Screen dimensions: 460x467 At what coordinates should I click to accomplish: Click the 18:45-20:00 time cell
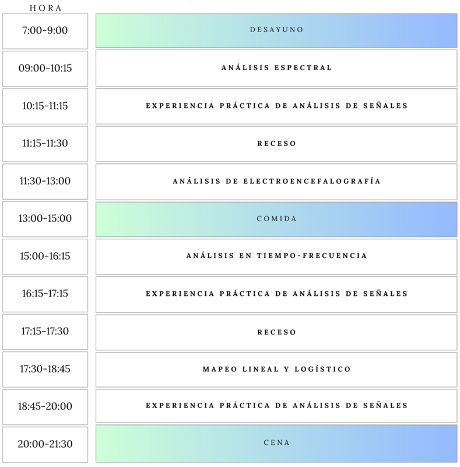point(45,407)
